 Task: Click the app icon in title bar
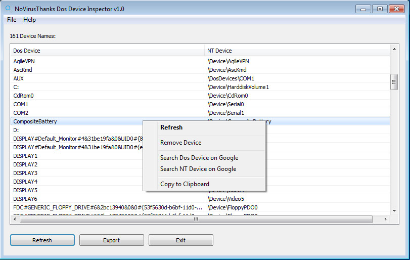[x=8, y=9]
